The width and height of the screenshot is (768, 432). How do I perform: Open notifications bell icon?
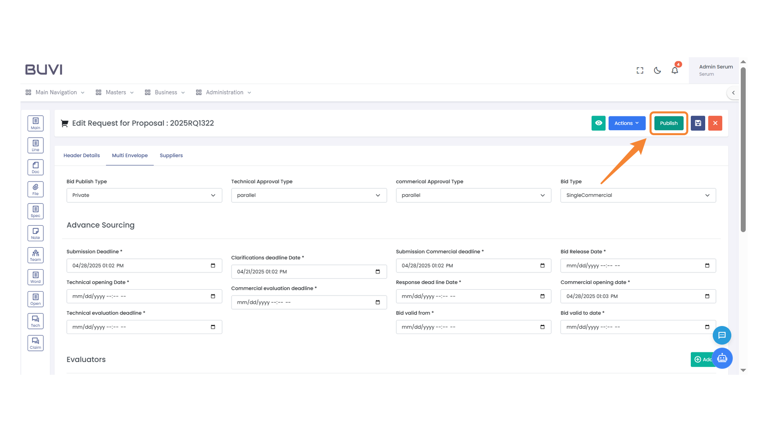click(675, 70)
